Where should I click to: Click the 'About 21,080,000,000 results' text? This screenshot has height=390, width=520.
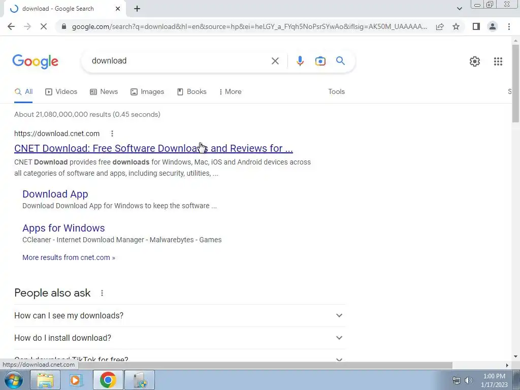click(87, 114)
